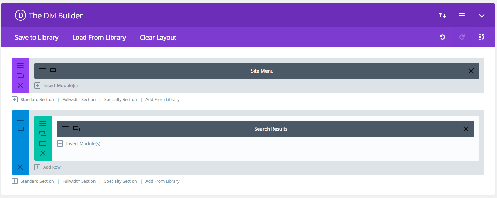Screen dimensions: 497x198
Task: Click the Divi logo in header
Action: coord(21,15)
